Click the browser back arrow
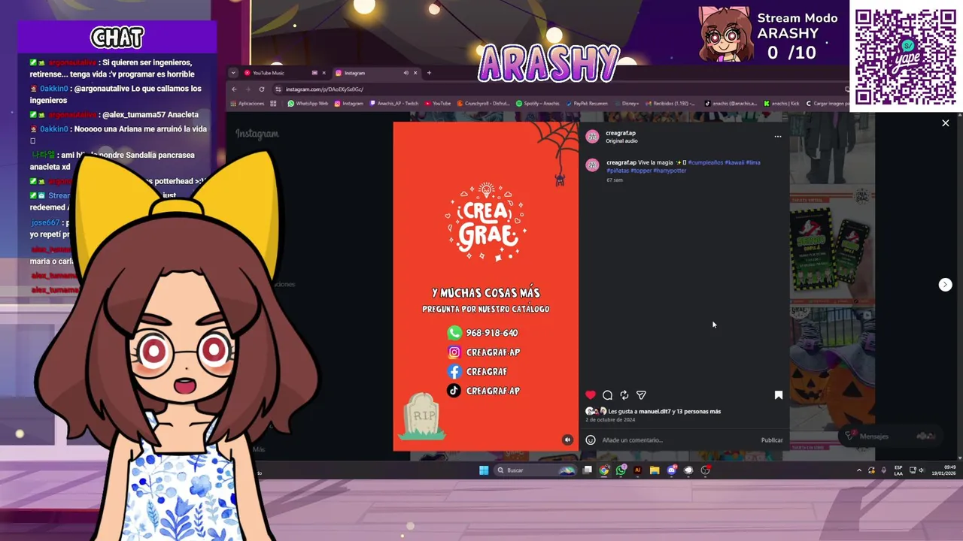This screenshot has width=963, height=541. [x=234, y=89]
